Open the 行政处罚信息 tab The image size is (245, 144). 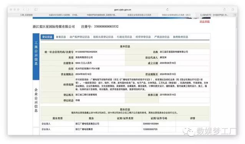(124, 37)
